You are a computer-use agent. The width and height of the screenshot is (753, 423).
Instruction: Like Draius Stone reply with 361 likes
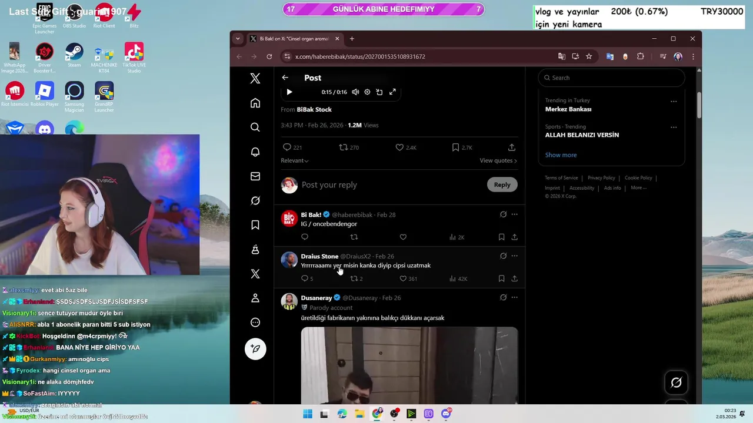click(408, 278)
